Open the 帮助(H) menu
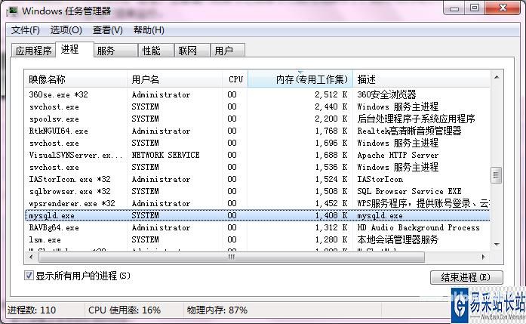The height and width of the screenshot is (324, 526). pos(149,30)
